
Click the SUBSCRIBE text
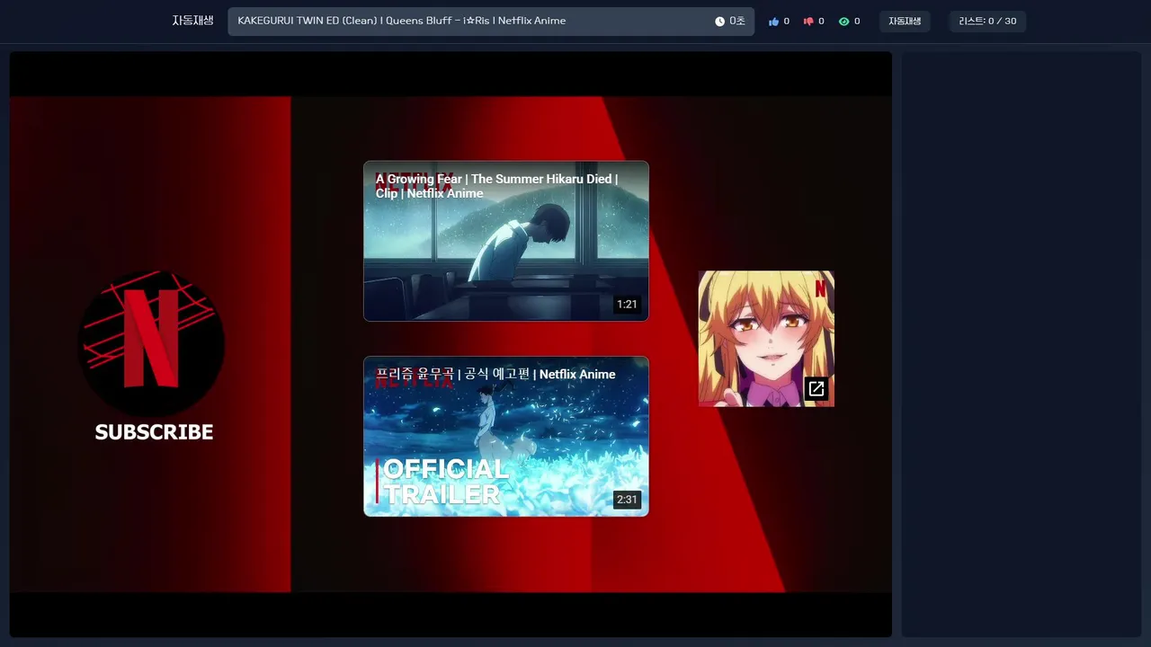tap(154, 432)
